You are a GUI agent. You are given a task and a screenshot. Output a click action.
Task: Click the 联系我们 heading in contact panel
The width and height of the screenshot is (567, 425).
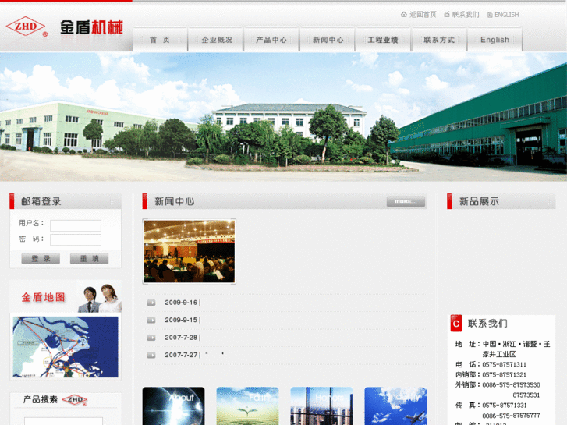coord(487,324)
